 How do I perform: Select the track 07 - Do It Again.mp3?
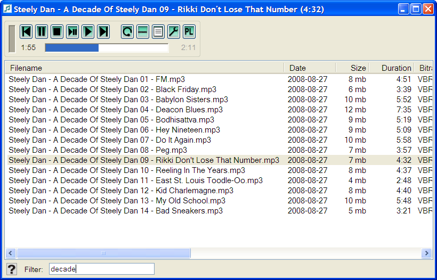pyautogui.click(x=110, y=140)
